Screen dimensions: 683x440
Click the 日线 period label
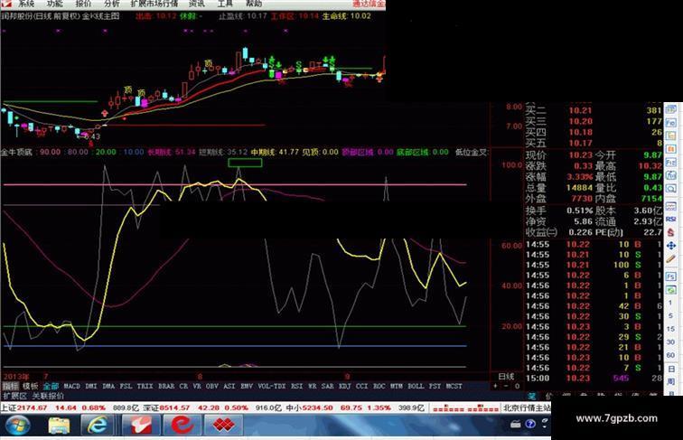(506, 377)
